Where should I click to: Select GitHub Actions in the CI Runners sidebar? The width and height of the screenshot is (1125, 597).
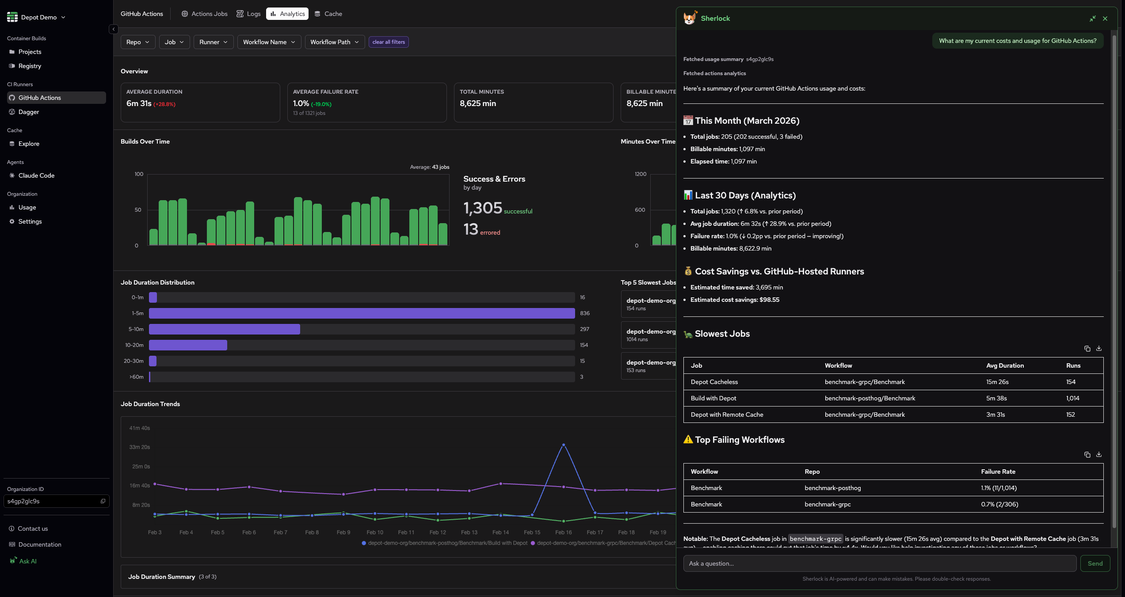pos(40,98)
